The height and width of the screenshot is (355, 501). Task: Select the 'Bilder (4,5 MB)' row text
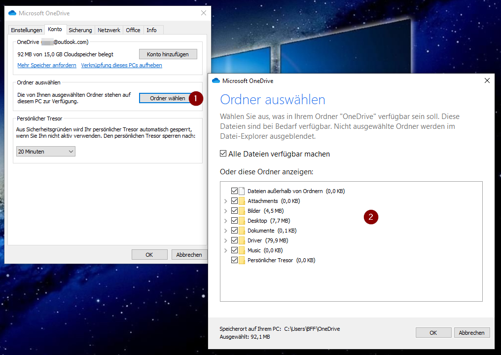(265, 211)
